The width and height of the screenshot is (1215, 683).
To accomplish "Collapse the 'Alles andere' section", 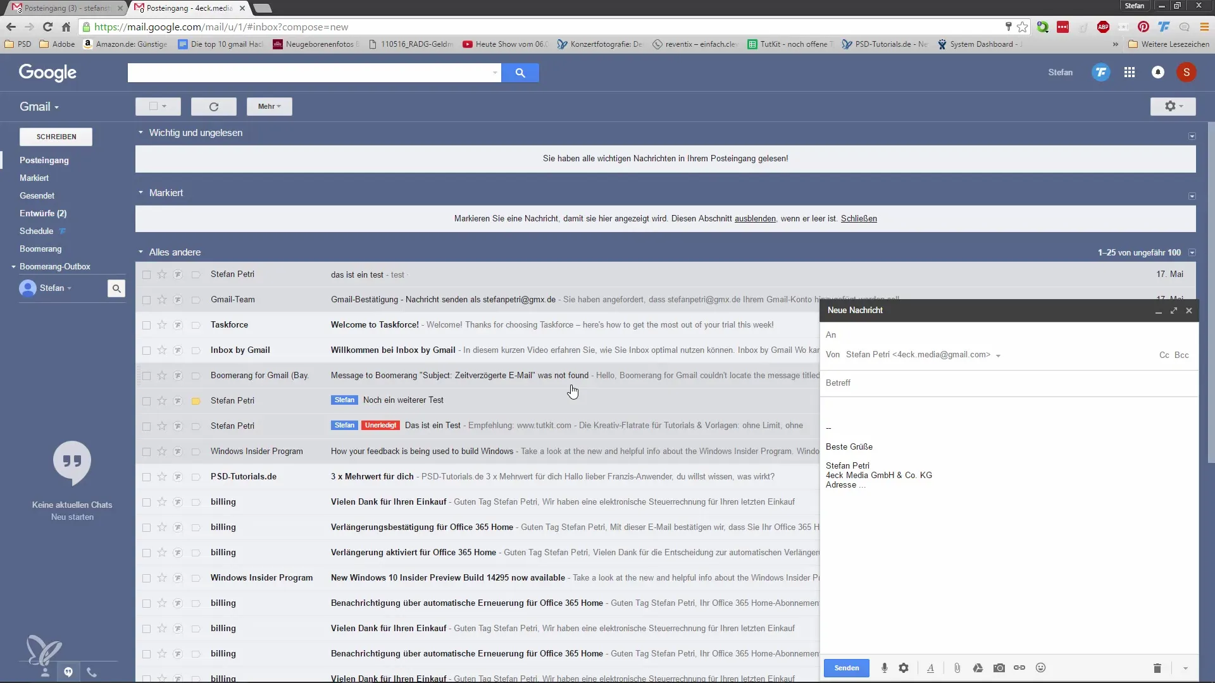I will [141, 252].
